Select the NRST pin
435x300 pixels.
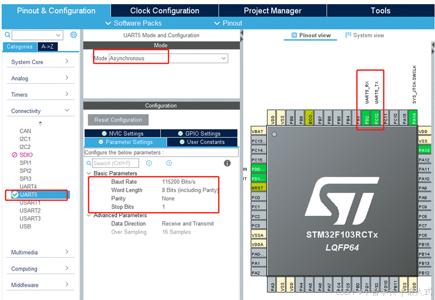(x=258, y=188)
